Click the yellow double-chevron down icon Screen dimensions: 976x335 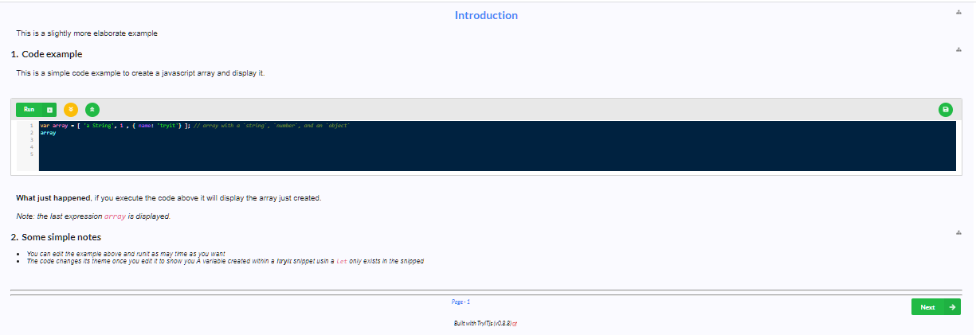click(x=71, y=110)
